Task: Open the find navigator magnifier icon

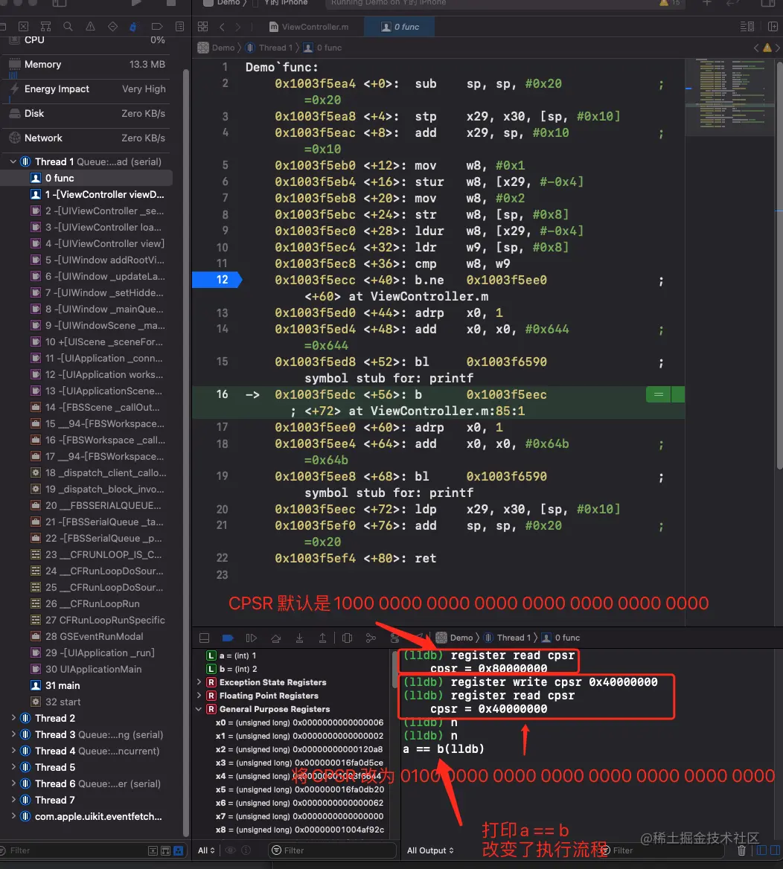Action: (68, 27)
